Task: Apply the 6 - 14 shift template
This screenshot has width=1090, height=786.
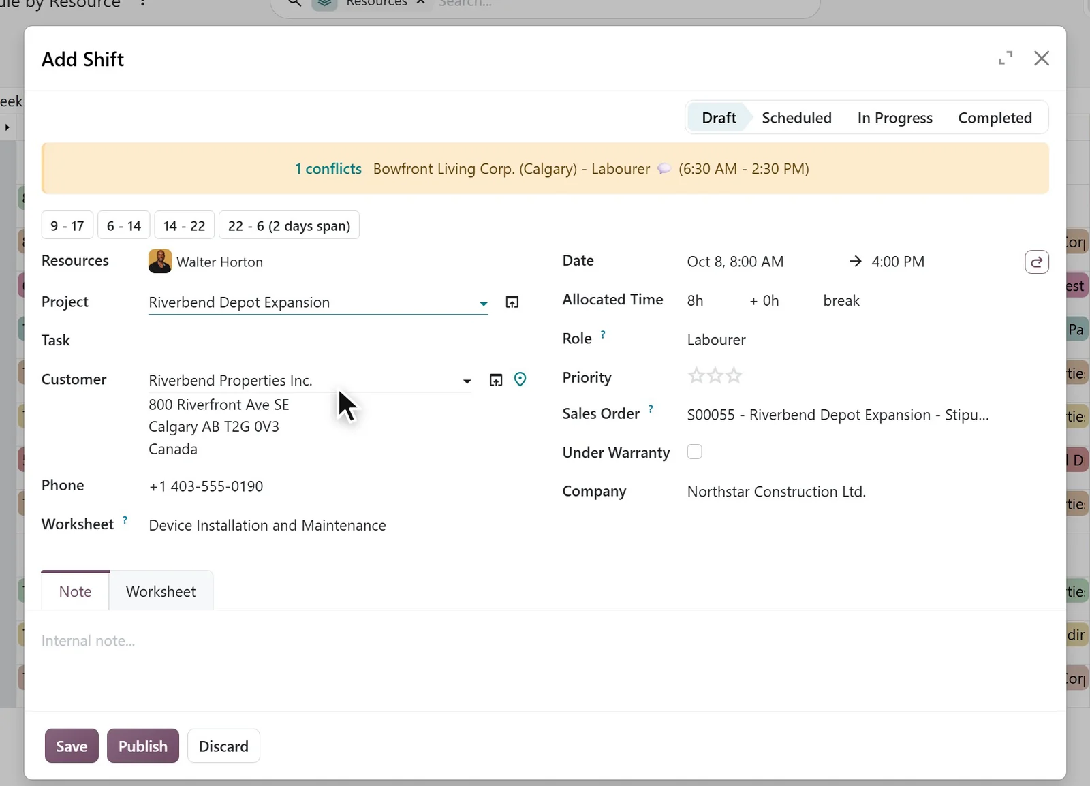Action: point(124,225)
